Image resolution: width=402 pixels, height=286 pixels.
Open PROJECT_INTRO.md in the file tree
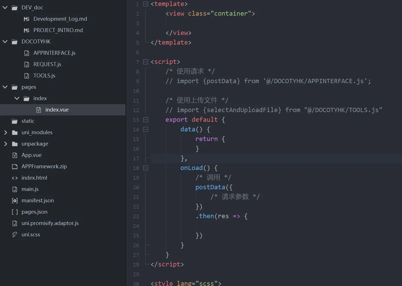(x=58, y=30)
